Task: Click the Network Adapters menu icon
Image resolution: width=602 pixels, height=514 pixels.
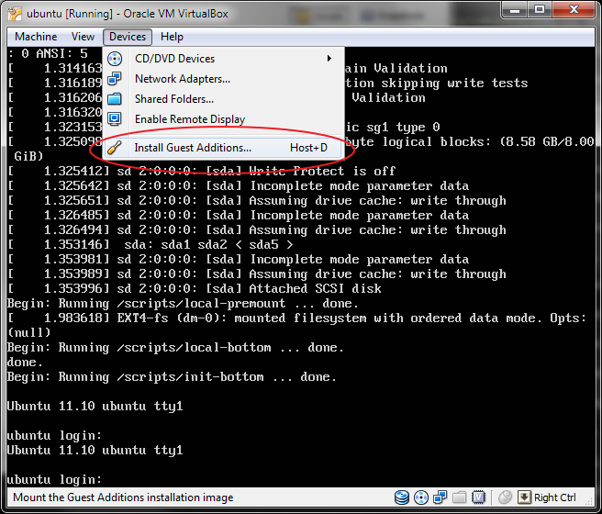Action: [x=115, y=79]
